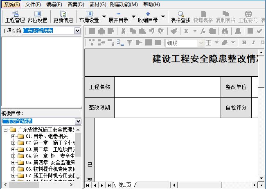The image size is (266, 189).
Task: Open 表格查找 magnifier tool
Action: 180,17
